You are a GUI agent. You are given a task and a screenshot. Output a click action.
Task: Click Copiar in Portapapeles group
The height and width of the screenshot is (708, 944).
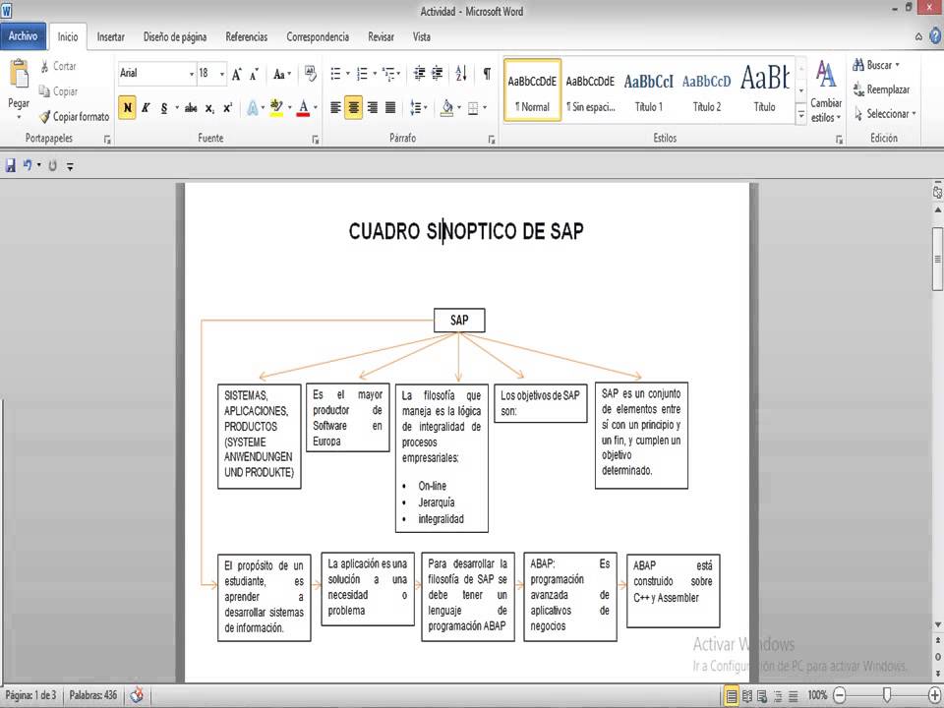click(58, 91)
